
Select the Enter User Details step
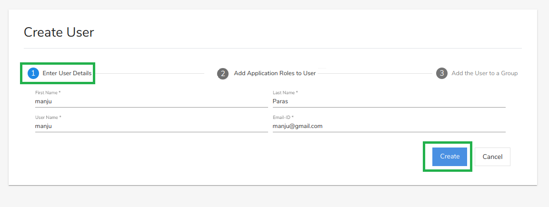click(67, 73)
